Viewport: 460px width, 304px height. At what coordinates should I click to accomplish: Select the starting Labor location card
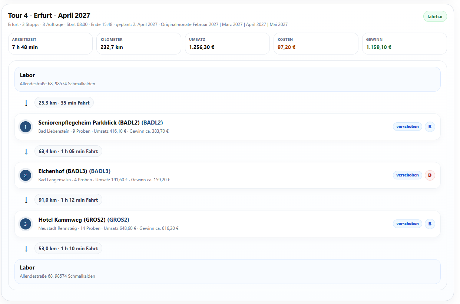click(228, 79)
